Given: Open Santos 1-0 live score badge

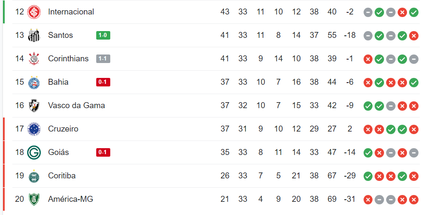Looking at the screenshot, I should click(103, 35).
